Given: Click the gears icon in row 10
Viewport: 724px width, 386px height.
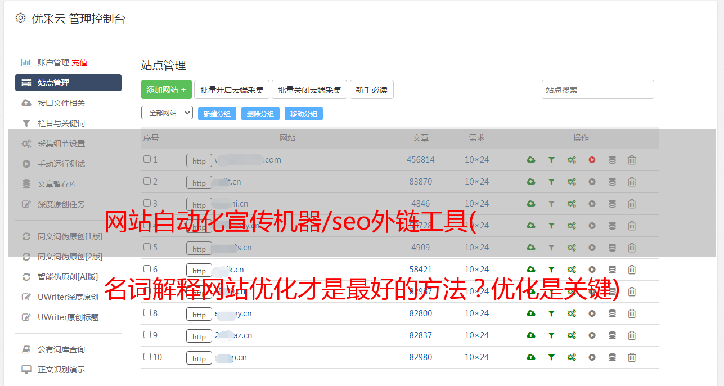Looking at the screenshot, I should [x=572, y=357].
